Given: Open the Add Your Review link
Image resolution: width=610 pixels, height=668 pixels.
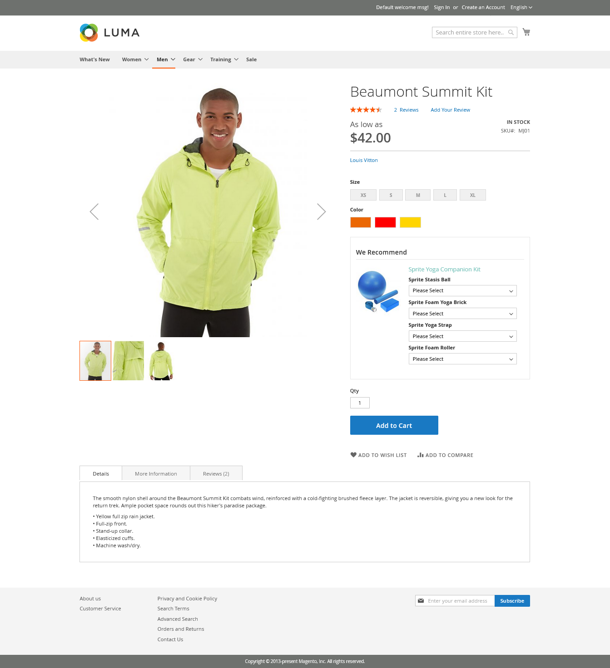Looking at the screenshot, I should tap(451, 110).
